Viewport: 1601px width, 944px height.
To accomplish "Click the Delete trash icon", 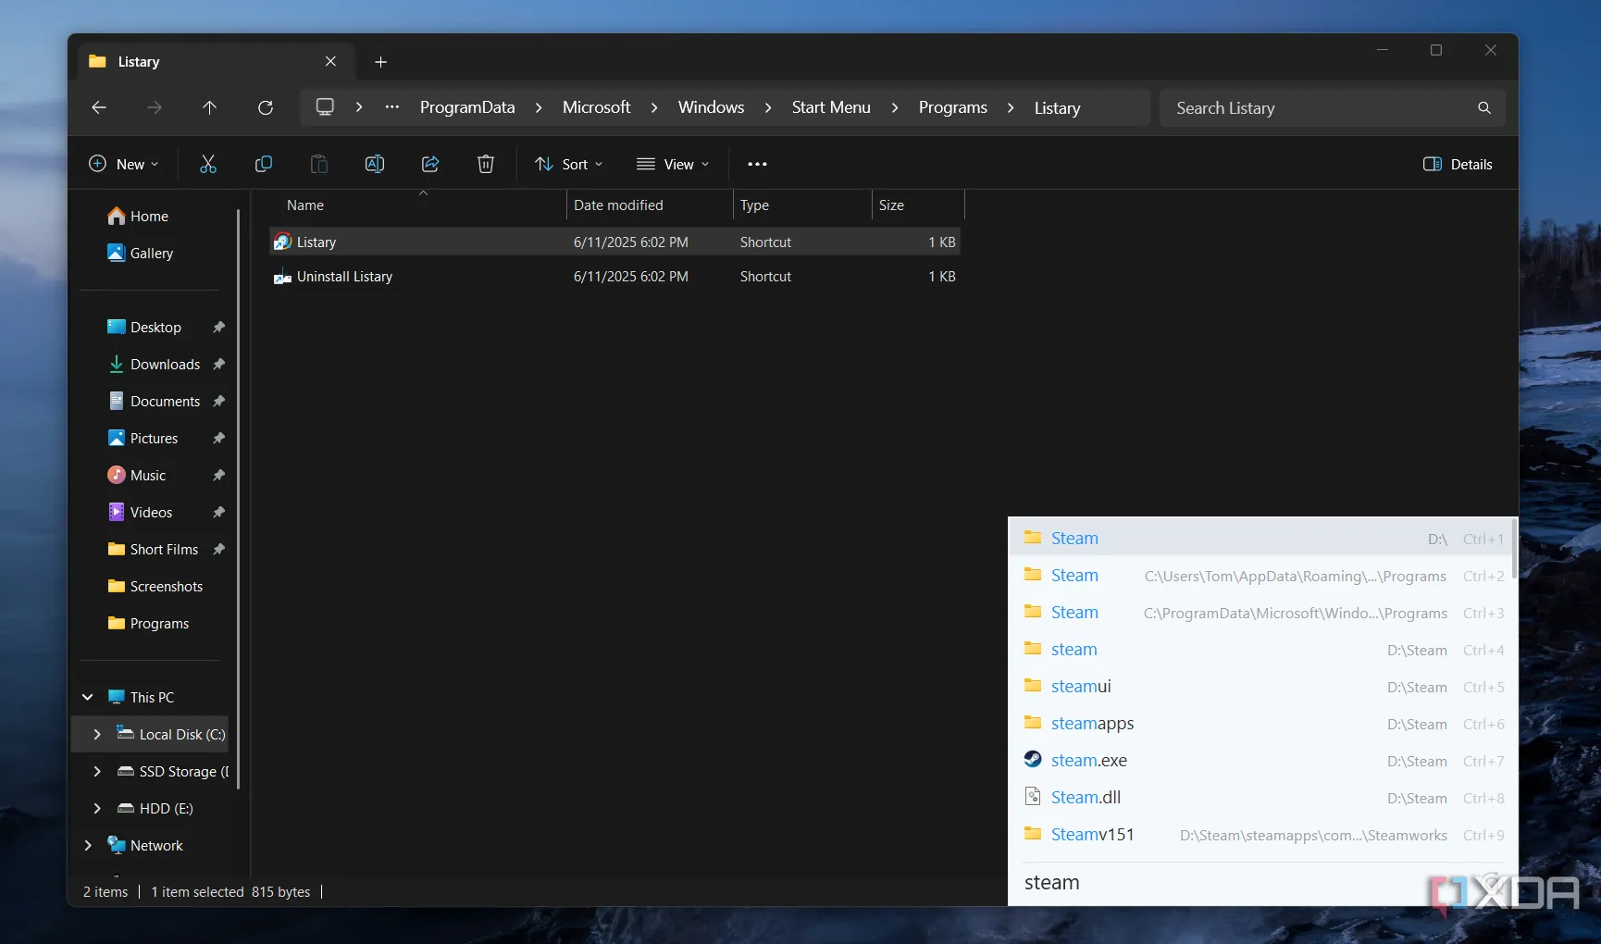I will click(486, 164).
